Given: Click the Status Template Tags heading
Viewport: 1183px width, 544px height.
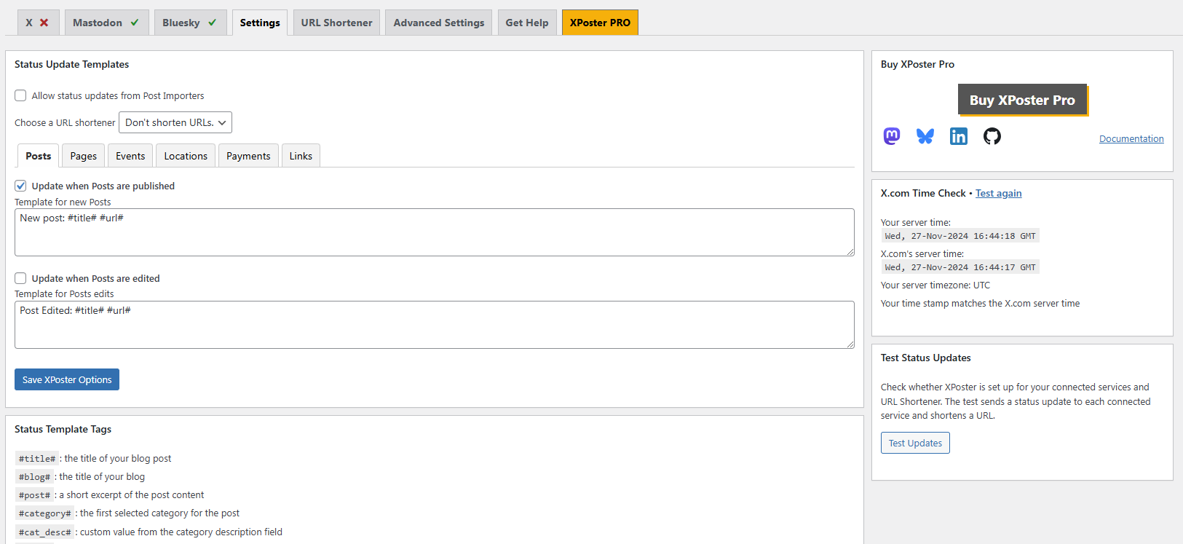Looking at the screenshot, I should coord(63,429).
